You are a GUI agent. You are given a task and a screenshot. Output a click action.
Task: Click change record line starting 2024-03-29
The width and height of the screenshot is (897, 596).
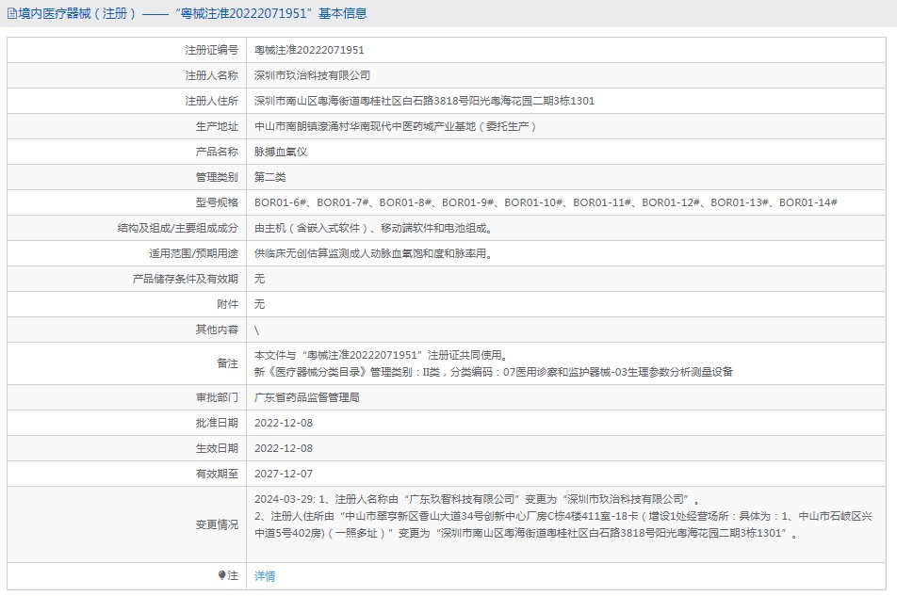(x=479, y=499)
